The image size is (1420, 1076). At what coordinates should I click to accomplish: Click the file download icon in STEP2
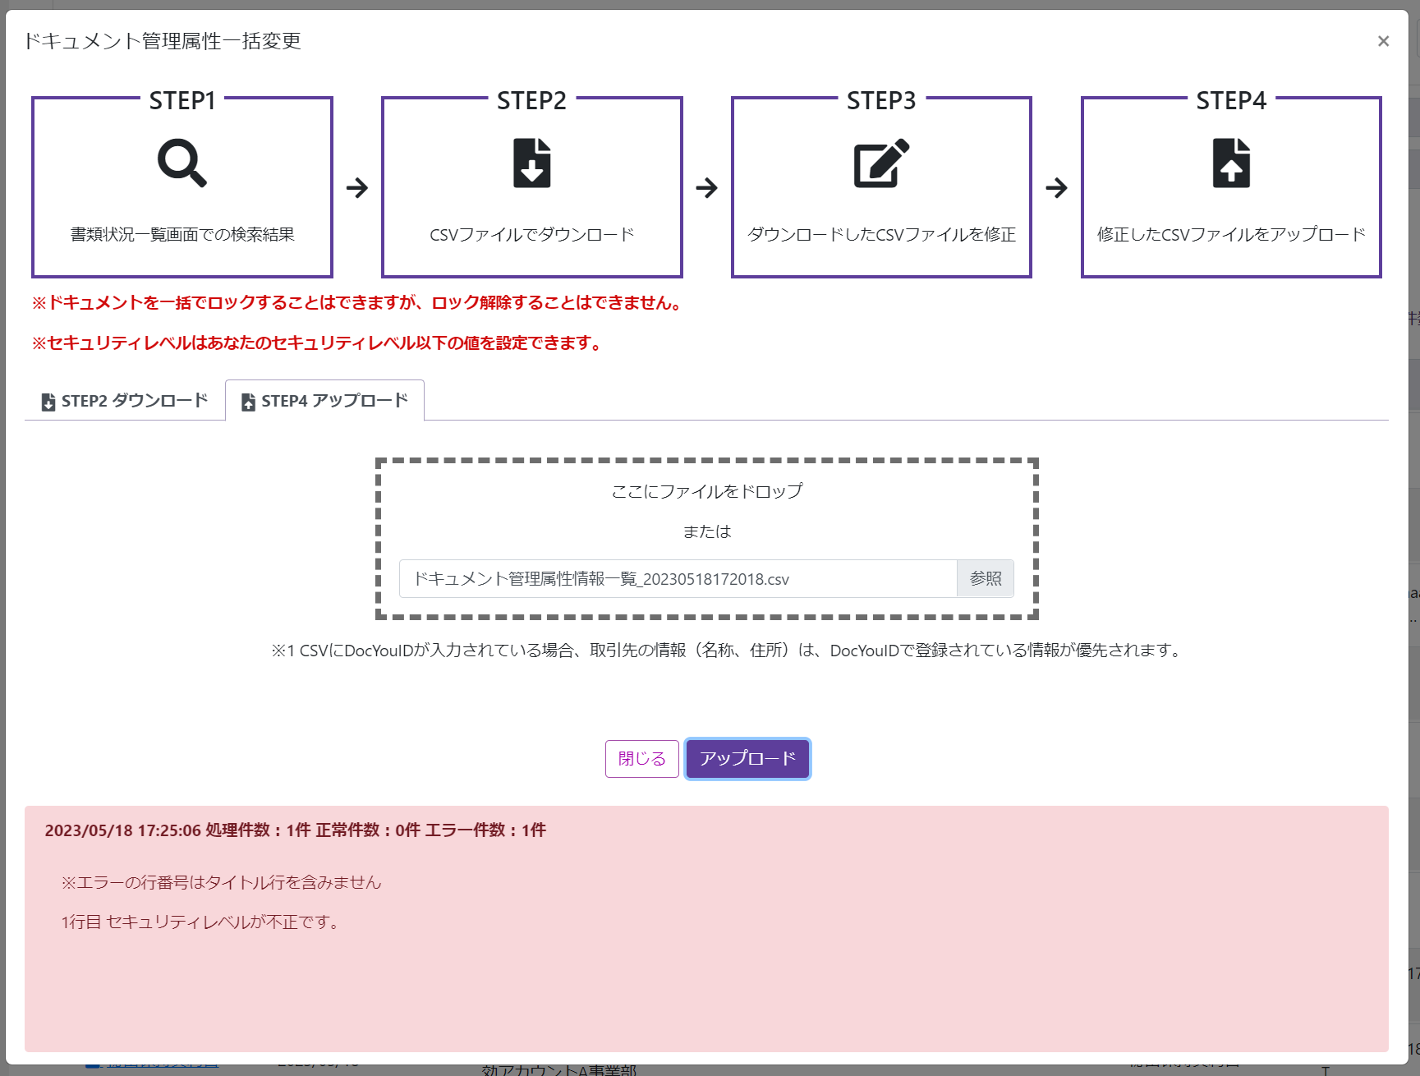click(531, 163)
